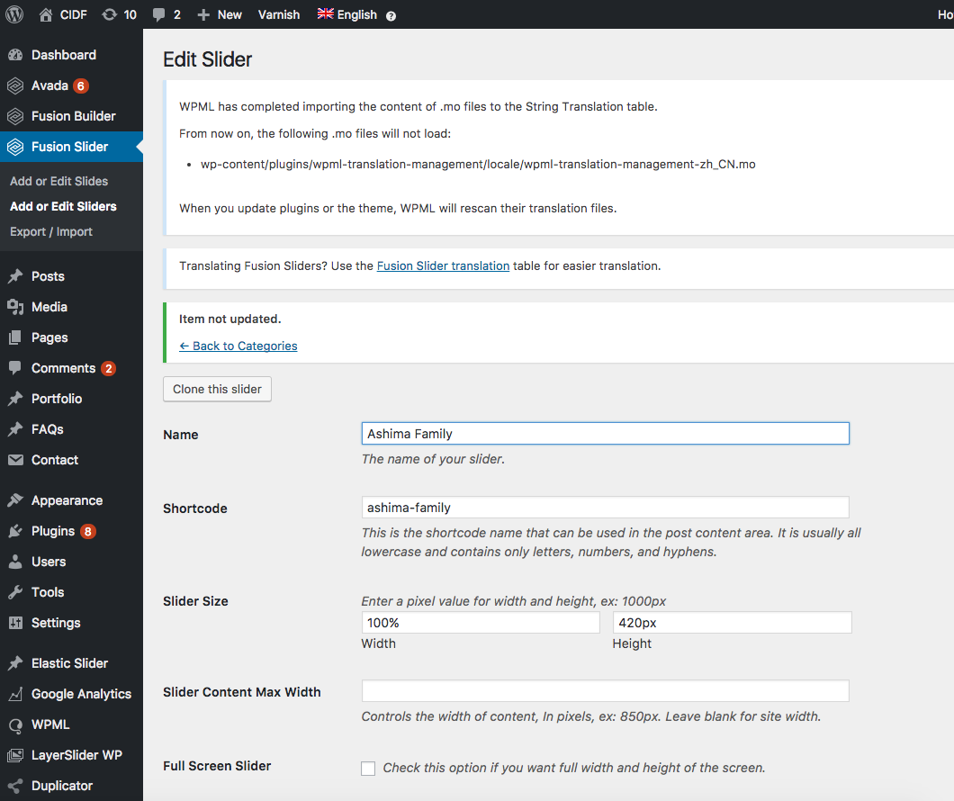Open the Varnish admin bar menu
The height and width of the screenshot is (801, 954).
pyautogui.click(x=279, y=14)
